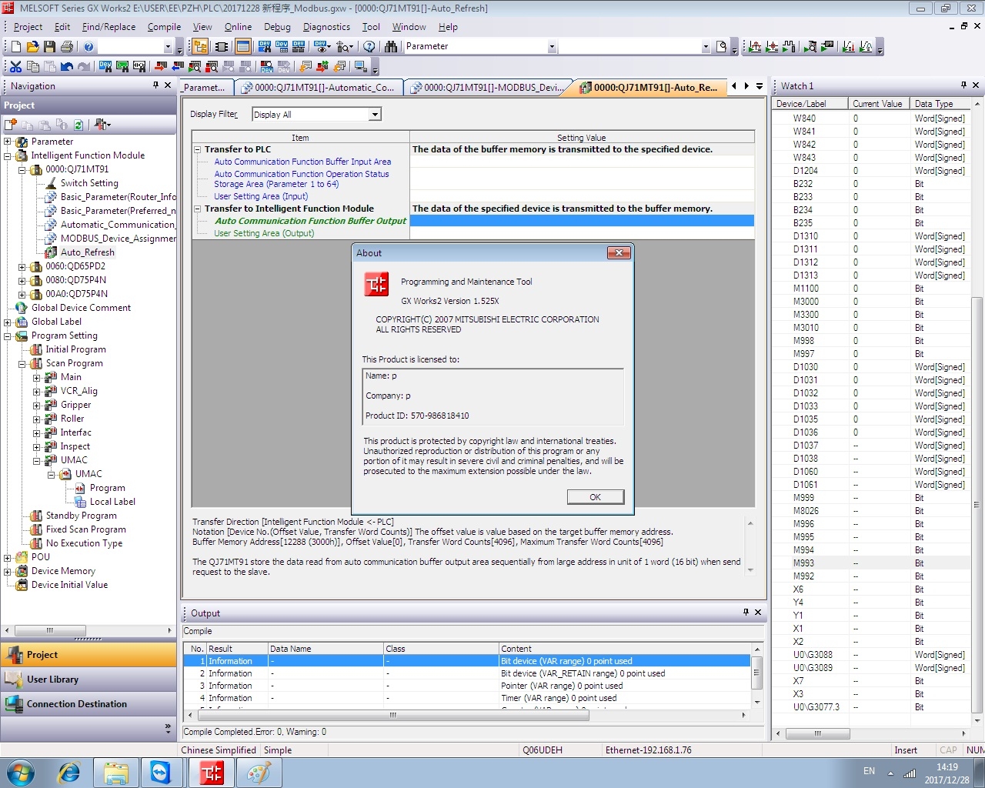The width and height of the screenshot is (985, 788).
Task: Save the project with the floppy icon
Action: 49,47
